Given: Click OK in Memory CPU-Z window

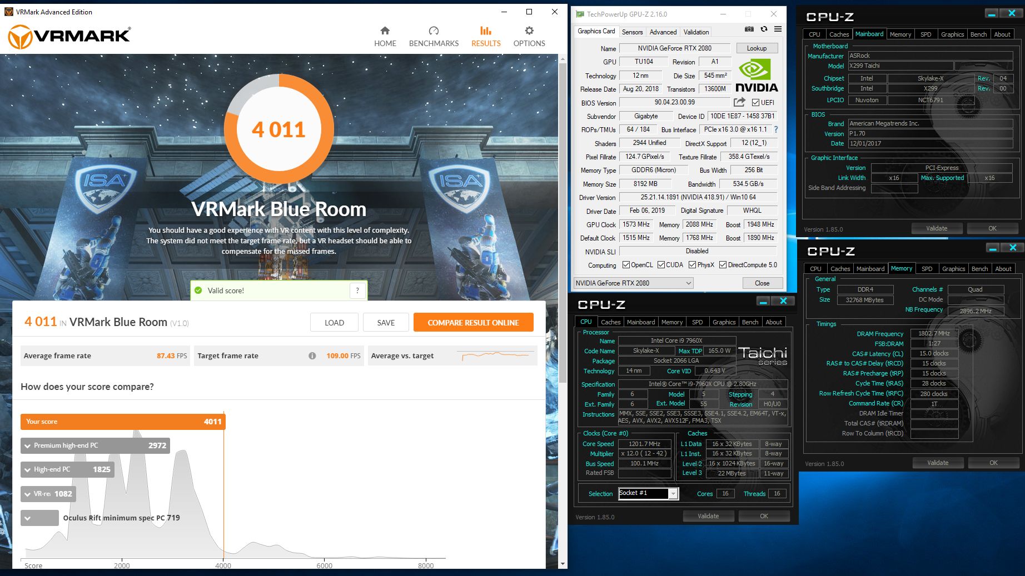Looking at the screenshot, I should coord(993,463).
